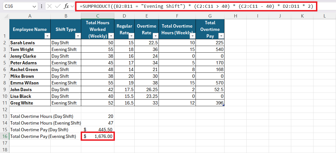Open the Overtime Rate filter dropdown
This screenshot has height=153, width=336.
(155, 36)
